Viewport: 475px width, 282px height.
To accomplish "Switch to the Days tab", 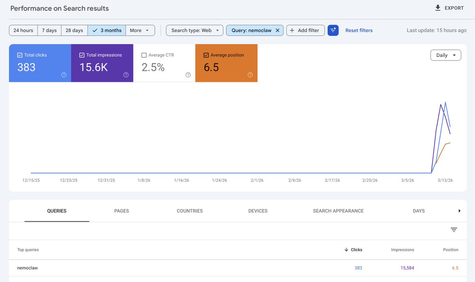I will pos(419,211).
